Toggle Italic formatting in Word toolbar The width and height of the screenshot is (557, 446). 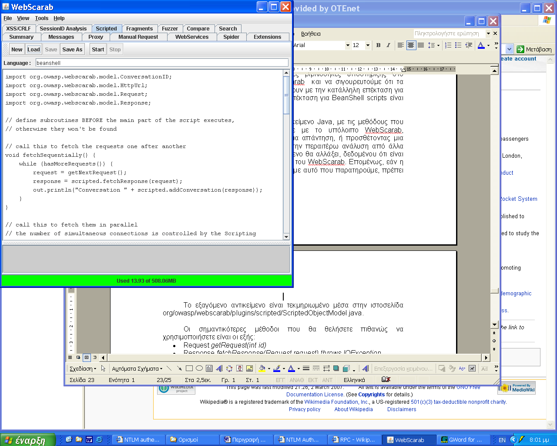(x=388, y=45)
